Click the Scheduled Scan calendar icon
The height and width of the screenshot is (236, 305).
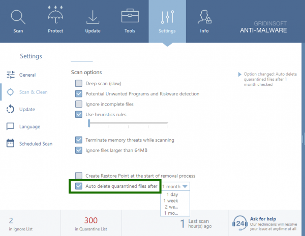(x=10, y=143)
